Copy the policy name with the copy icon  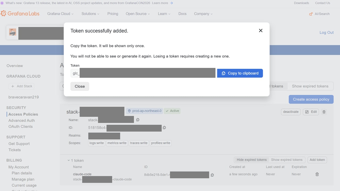tap(138, 120)
